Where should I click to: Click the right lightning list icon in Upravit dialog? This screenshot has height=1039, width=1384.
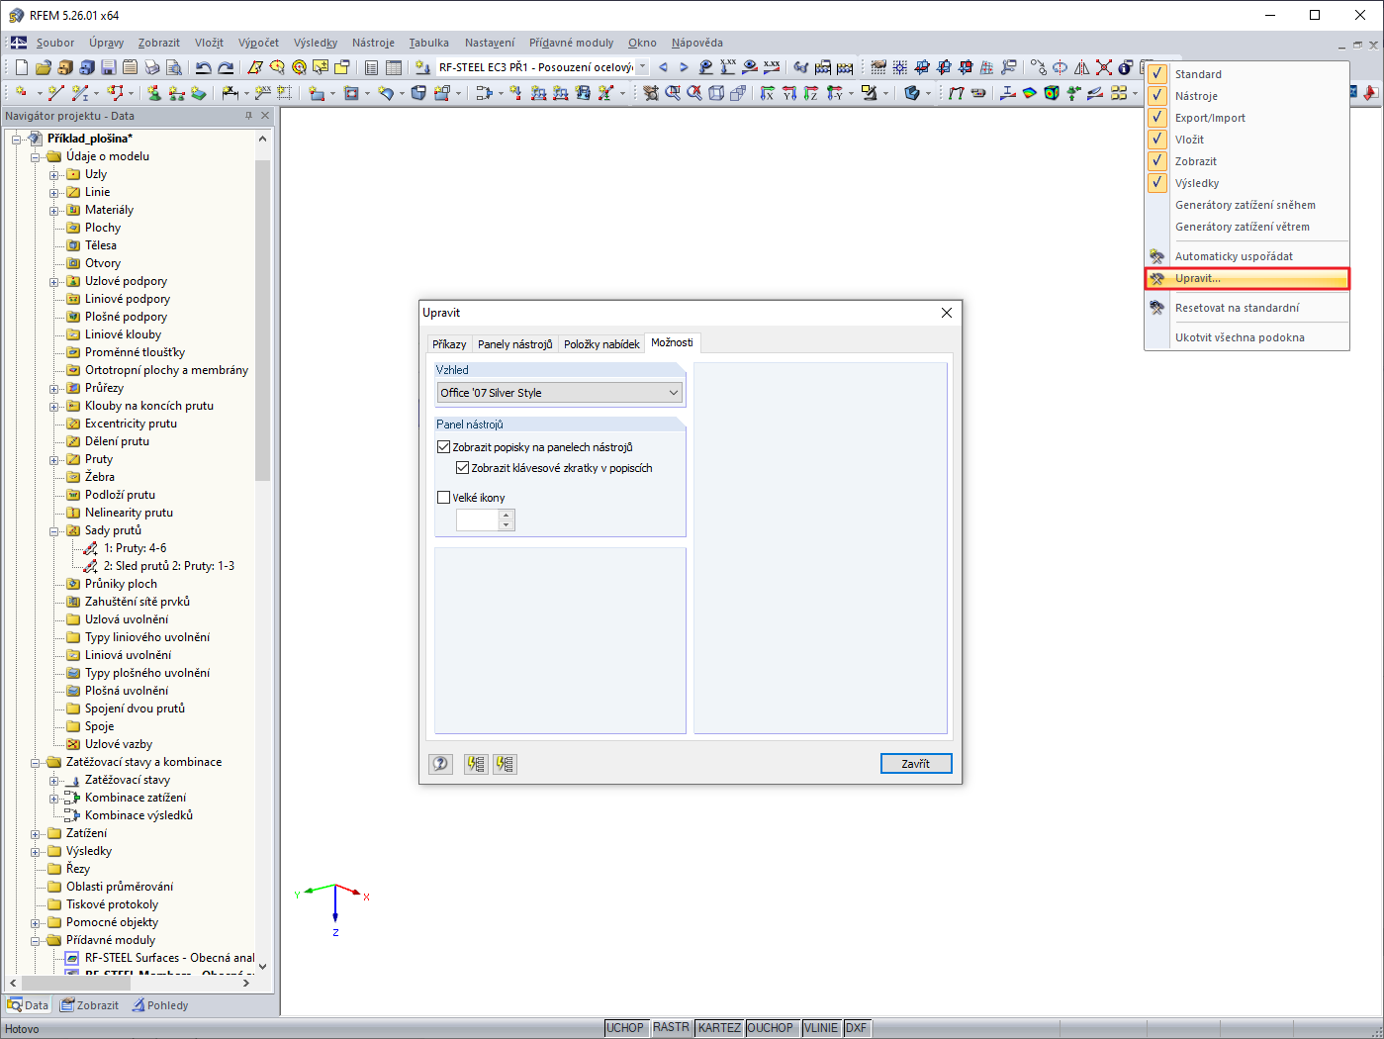coord(505,764)
